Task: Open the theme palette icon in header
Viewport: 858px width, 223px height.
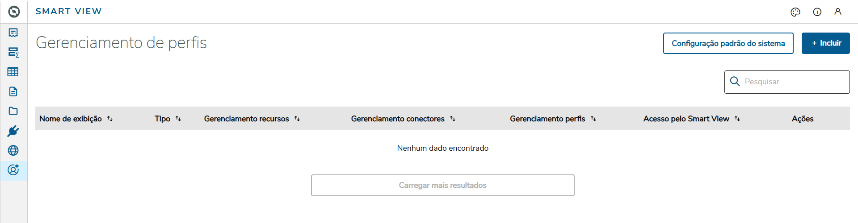Action: click(x=795, y=12)
